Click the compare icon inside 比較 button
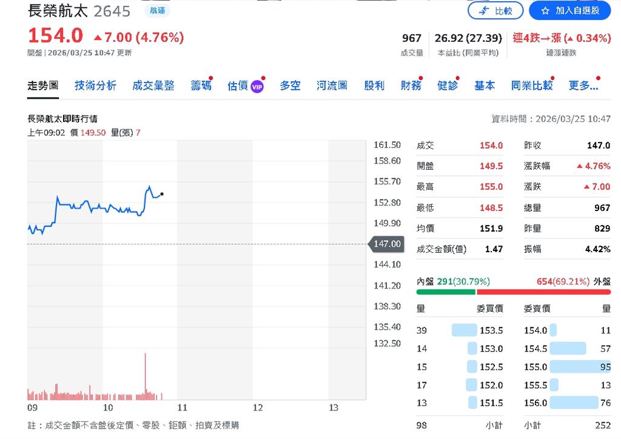This screenshot has width=621, height=439. click(x=483, y=10)
